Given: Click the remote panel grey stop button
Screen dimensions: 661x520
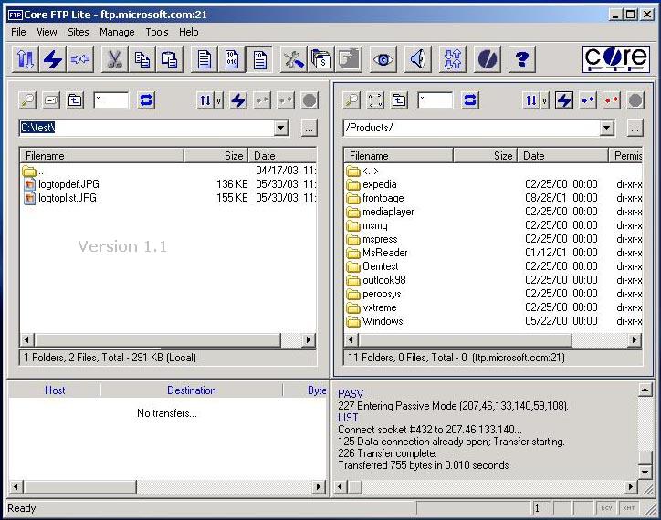Looking at the screenshot, I should point(635,100).
